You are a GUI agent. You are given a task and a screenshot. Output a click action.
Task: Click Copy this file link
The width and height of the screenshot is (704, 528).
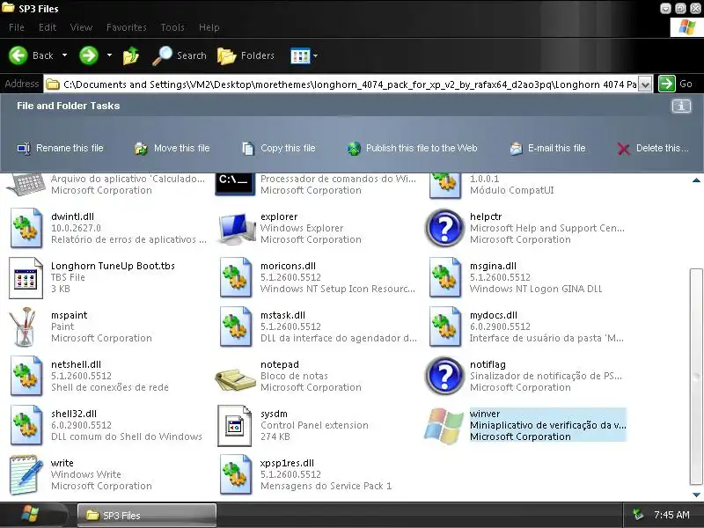[x=279, y=148]
